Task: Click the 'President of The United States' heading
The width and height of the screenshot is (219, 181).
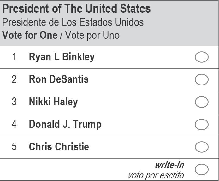Action: (76, 9)
